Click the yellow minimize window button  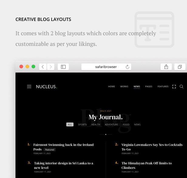point(27,67)
